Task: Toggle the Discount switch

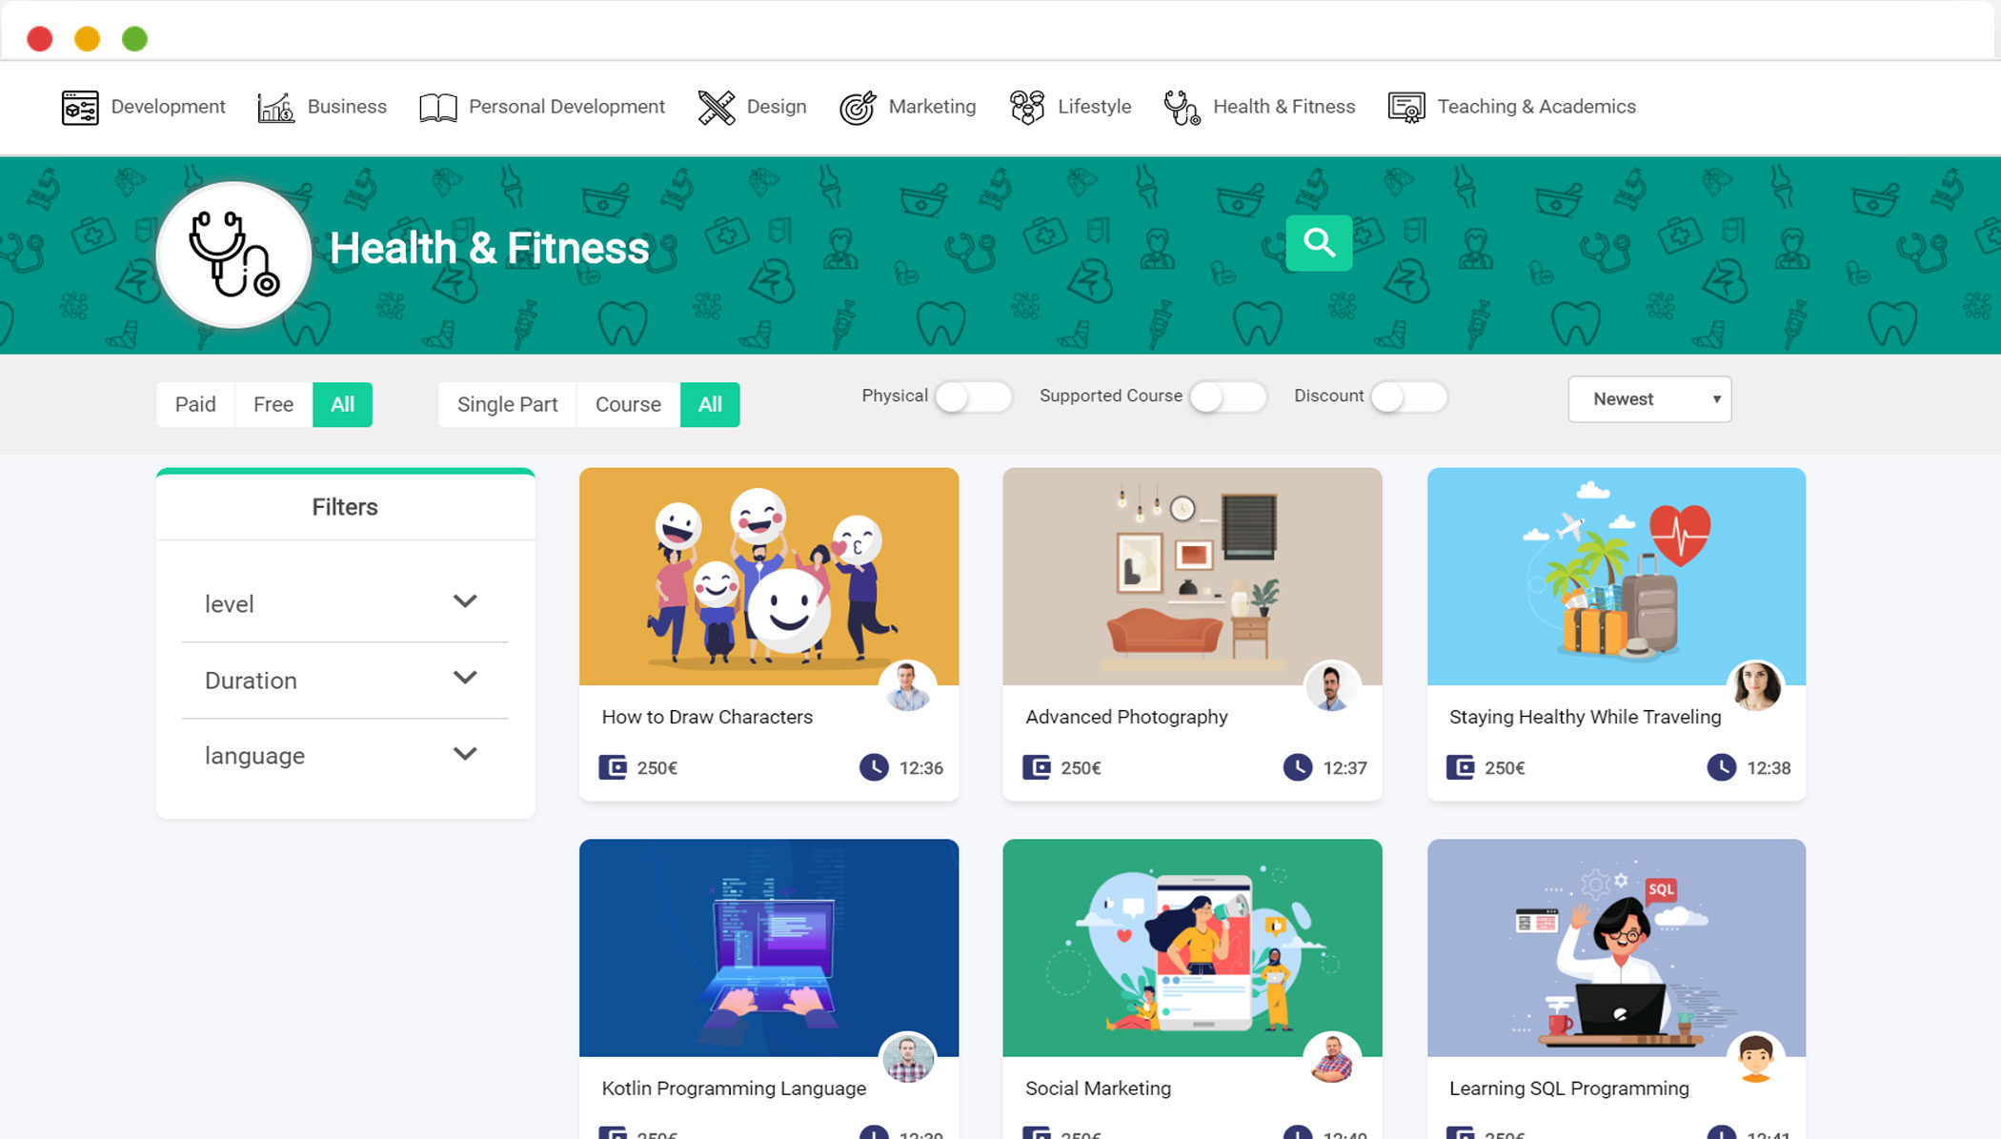Action: click(1409, 397)
